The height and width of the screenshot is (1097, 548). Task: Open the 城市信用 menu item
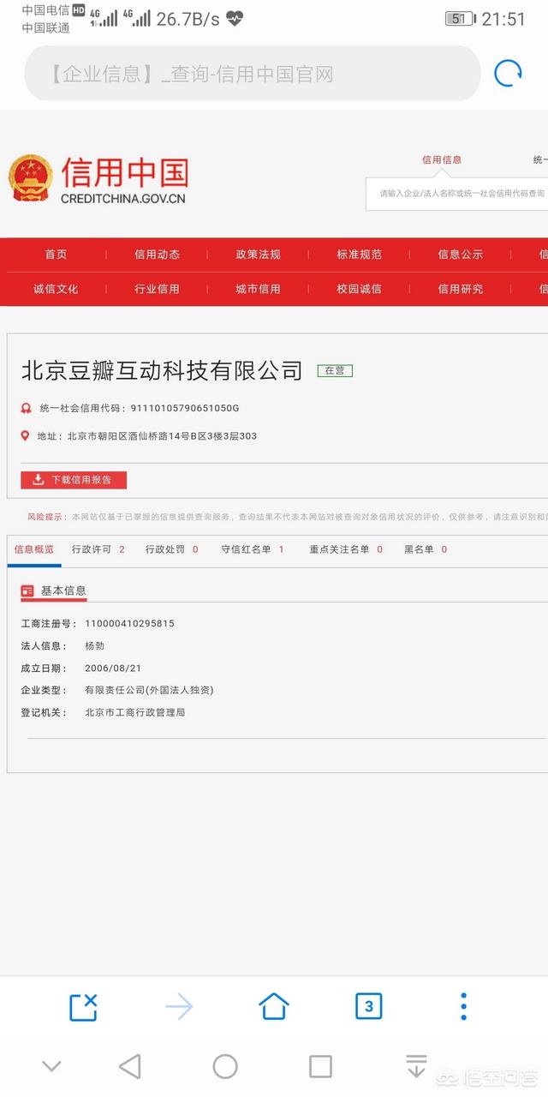click(259, 289)
